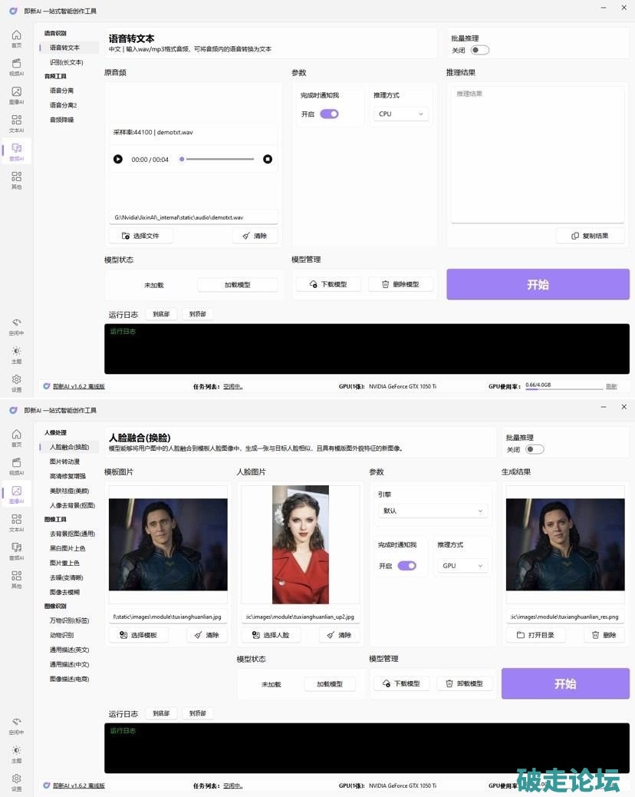Turn off 完成时通知我 beside the CPU dropdown

(329, 114)
